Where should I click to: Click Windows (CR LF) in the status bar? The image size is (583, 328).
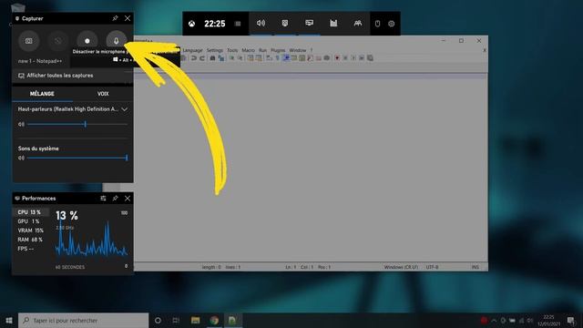point(401,267)
